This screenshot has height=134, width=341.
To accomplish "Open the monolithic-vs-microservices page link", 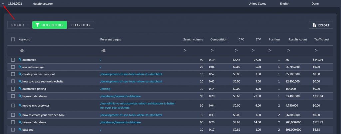I will tap(138, 105).
